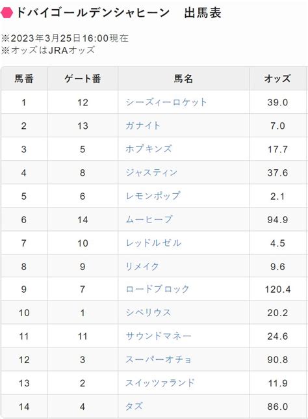Viewport: 308px width, 419px height.
Task: Open the レッドルゼル horse link
Action: click(x=153, y=243)
